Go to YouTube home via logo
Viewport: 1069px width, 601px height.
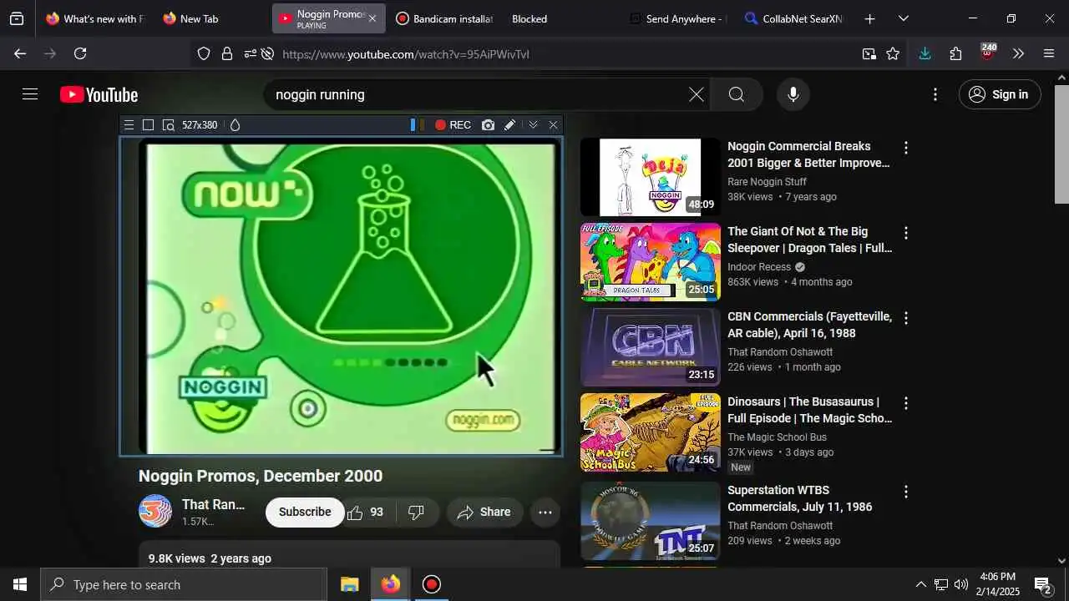pyautogui.click(x=99, y=94)
